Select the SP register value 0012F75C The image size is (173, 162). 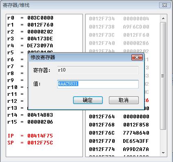(x=40, y=143)
